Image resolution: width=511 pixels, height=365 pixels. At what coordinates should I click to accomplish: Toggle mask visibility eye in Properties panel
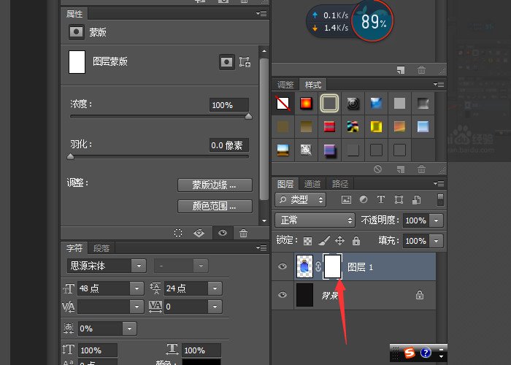click(222, 233)
